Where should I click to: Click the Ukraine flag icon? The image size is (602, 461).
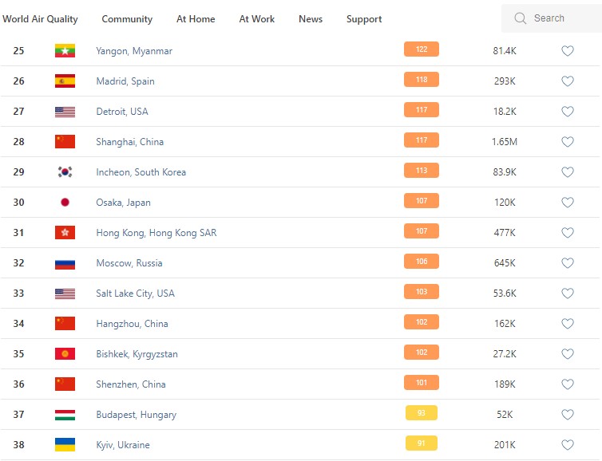65,445
